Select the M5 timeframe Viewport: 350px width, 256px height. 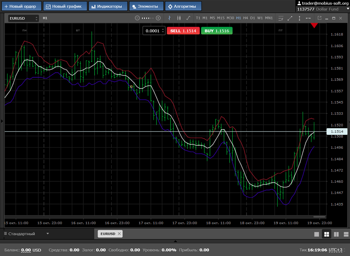tap(212, 18)
